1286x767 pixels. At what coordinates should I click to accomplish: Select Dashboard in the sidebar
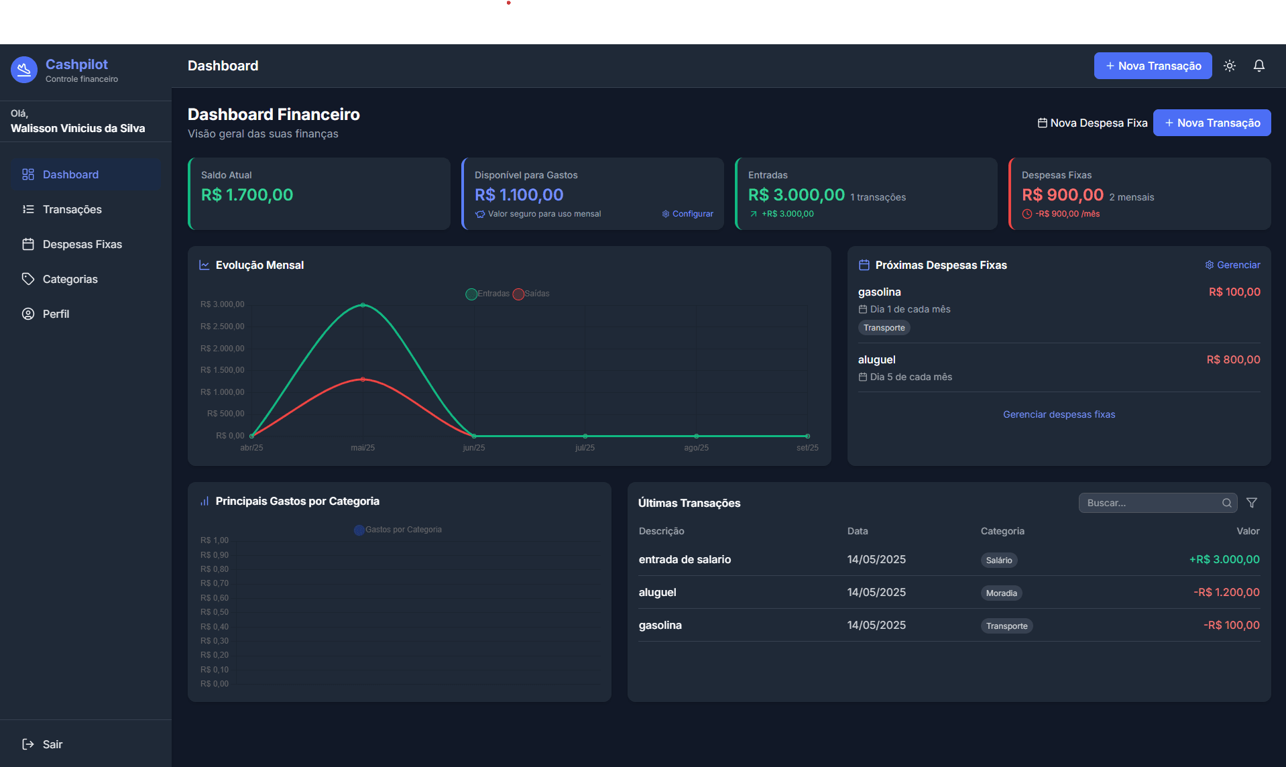coord(70,174)
